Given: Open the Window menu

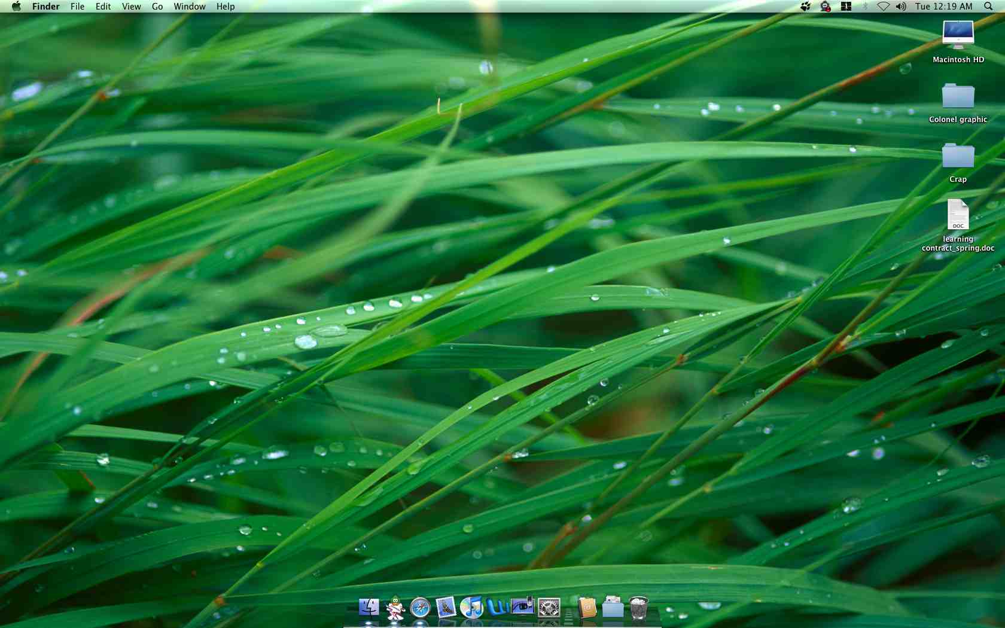Looking at the screenshot, I should [190, 7].
